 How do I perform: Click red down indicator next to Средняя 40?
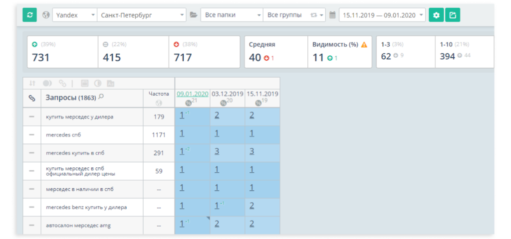click(266, 58)
